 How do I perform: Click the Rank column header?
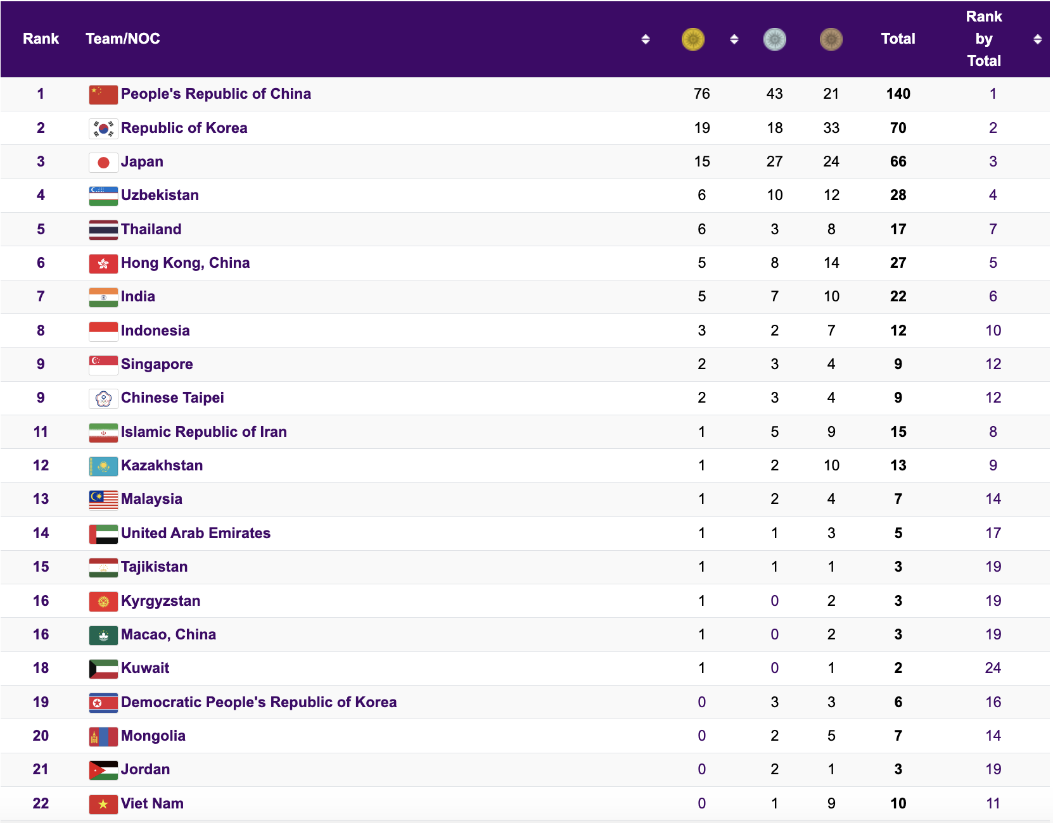41,39
